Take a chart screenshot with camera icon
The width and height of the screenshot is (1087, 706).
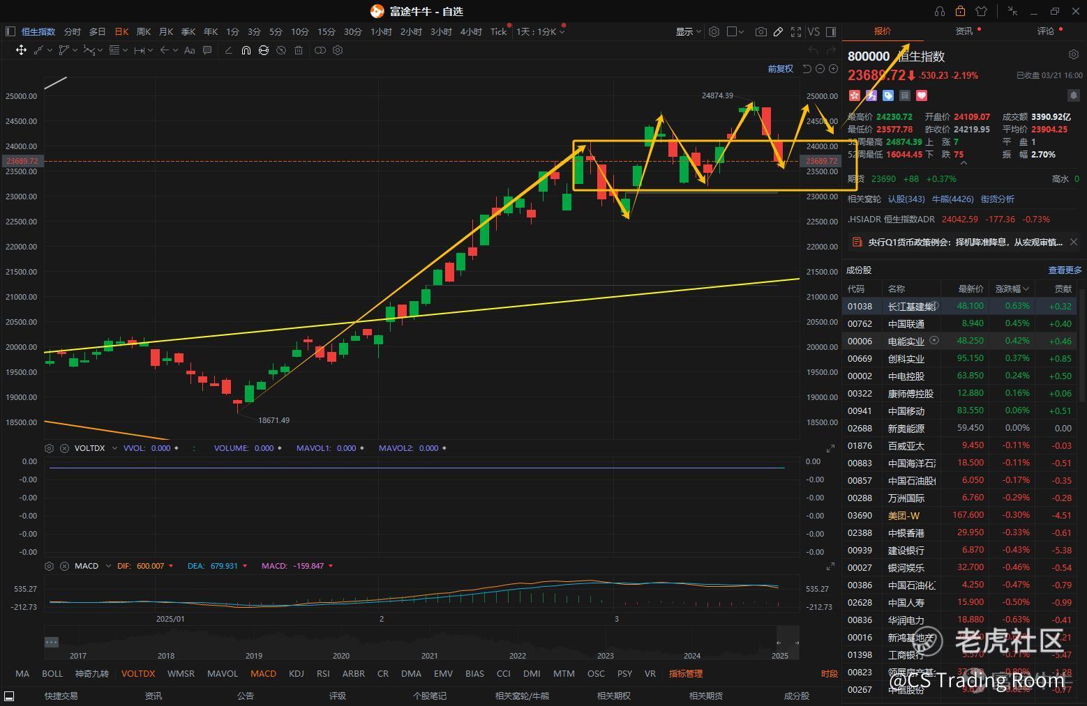coord(761,31)
